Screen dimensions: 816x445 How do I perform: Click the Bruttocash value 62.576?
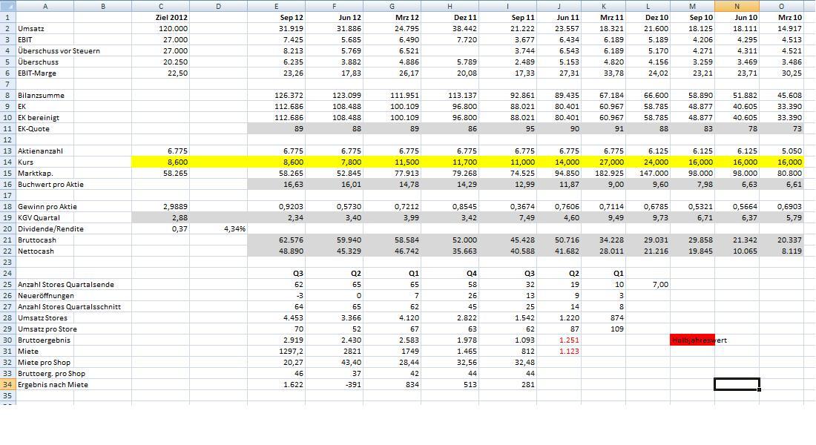point(277,240)
